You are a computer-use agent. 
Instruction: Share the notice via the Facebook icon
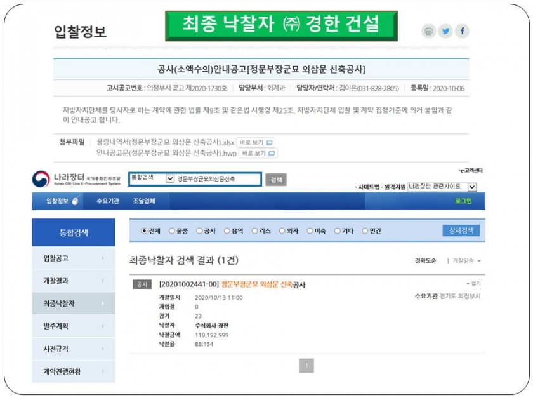[461, 31]
